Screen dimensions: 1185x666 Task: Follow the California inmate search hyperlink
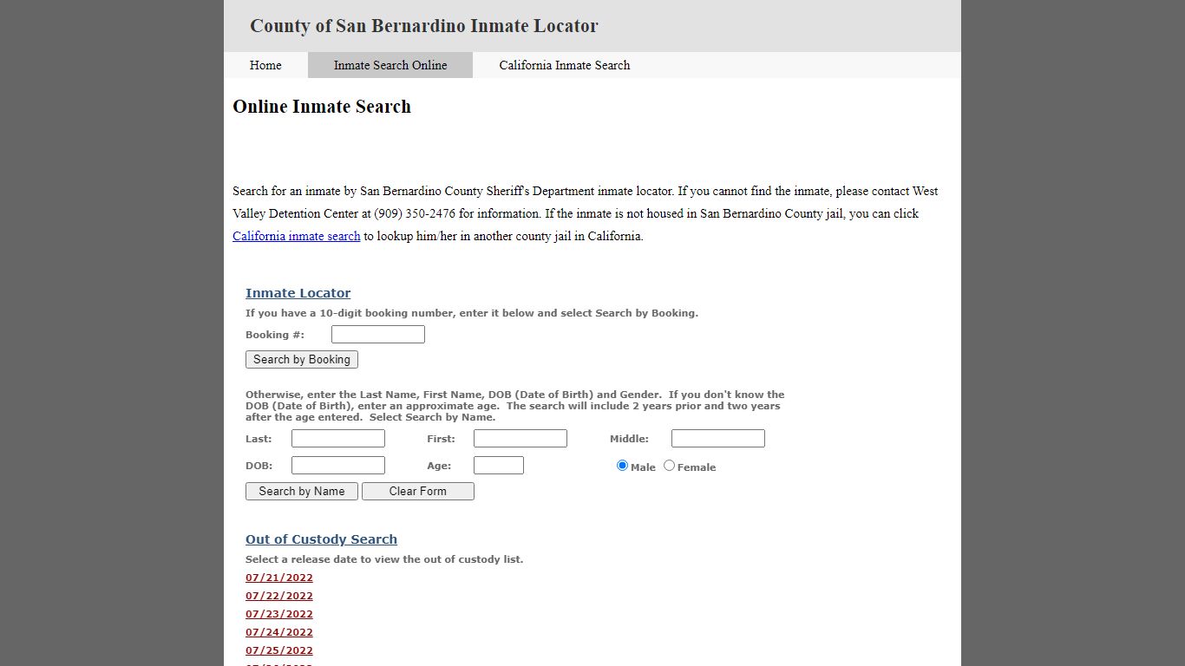297,236
